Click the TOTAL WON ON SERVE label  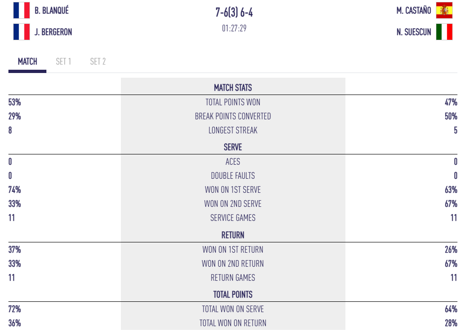(233, 309)
